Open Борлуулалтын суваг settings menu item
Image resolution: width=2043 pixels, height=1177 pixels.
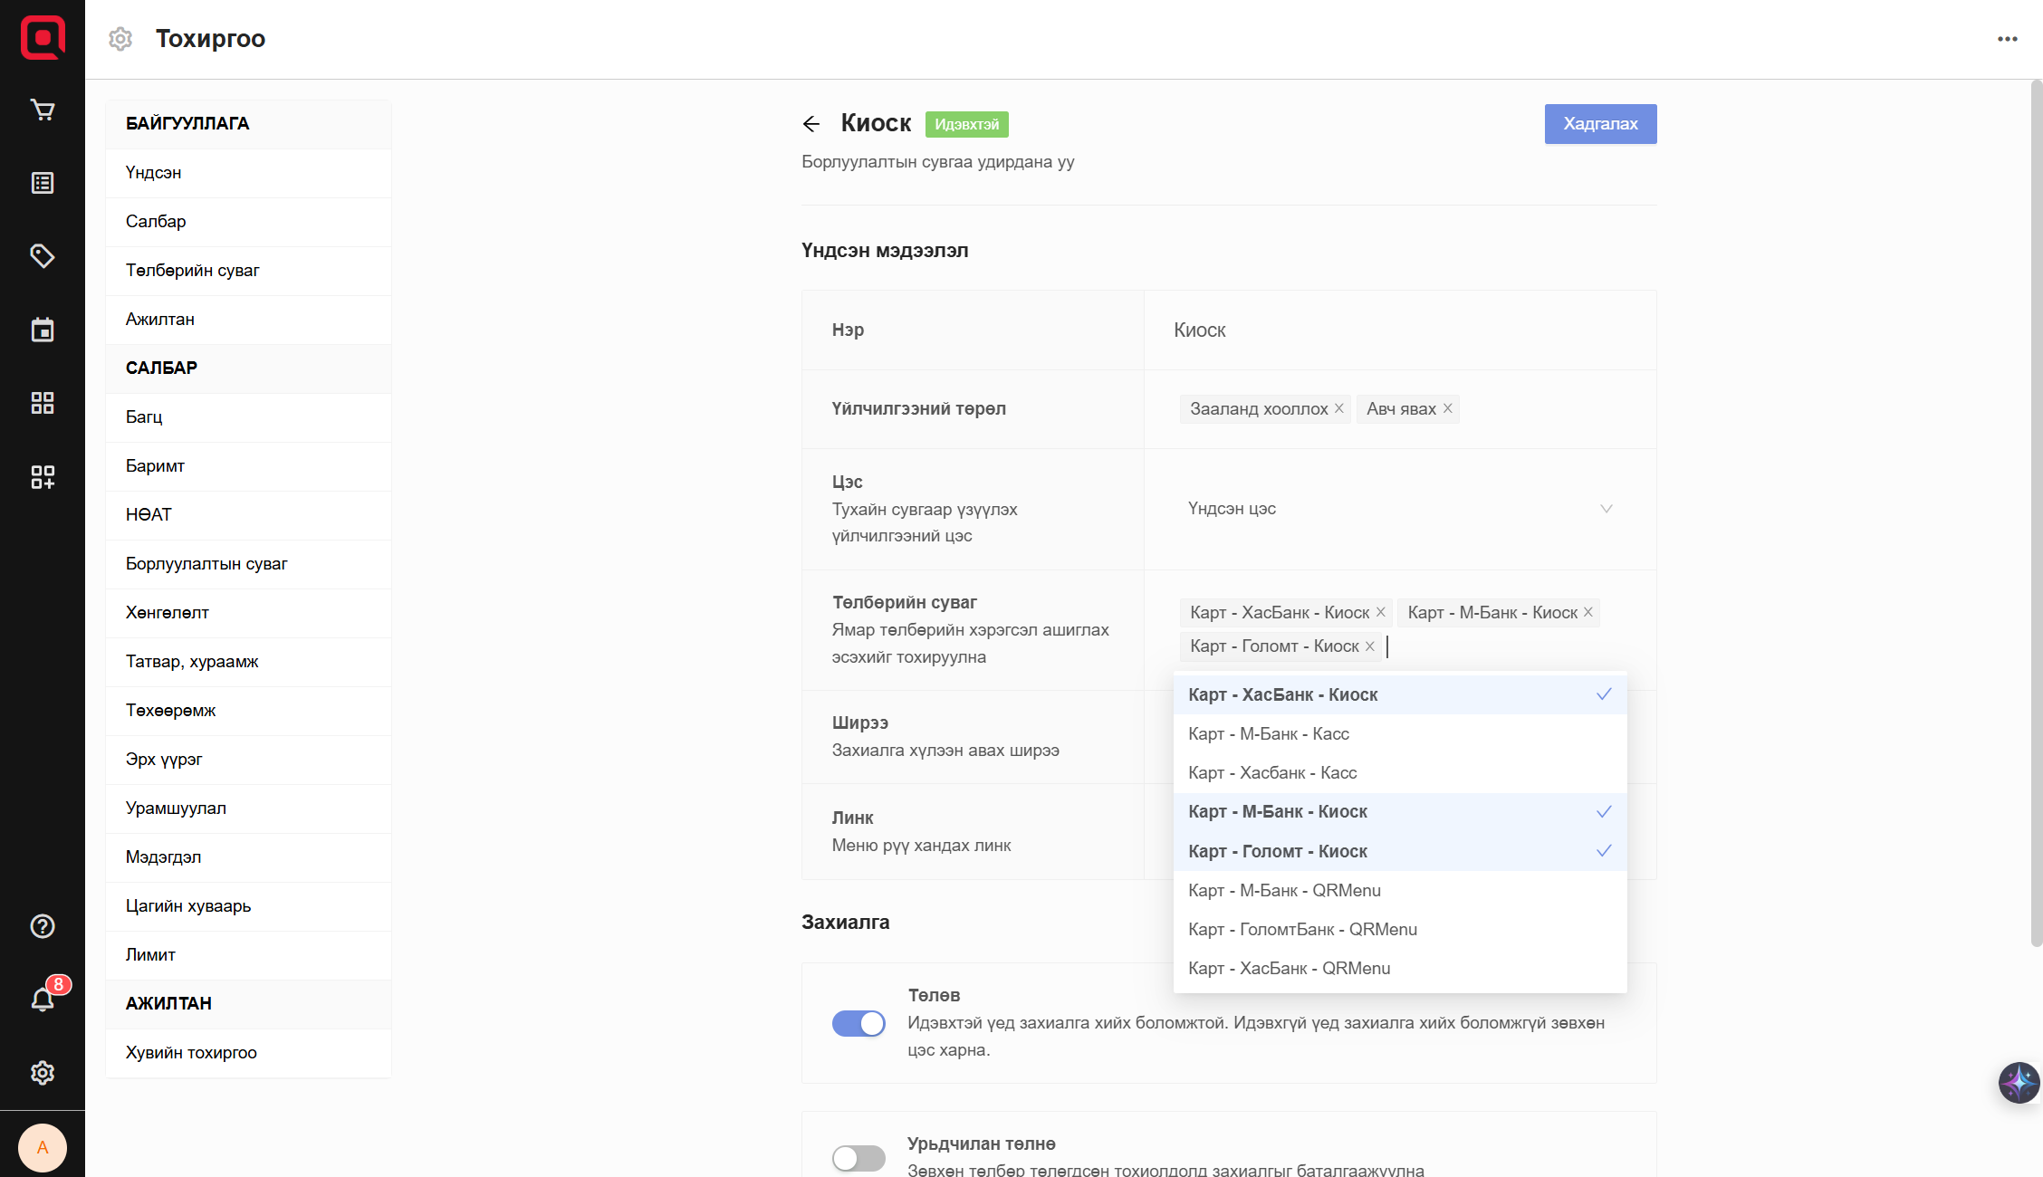click(x=206, y=564)
